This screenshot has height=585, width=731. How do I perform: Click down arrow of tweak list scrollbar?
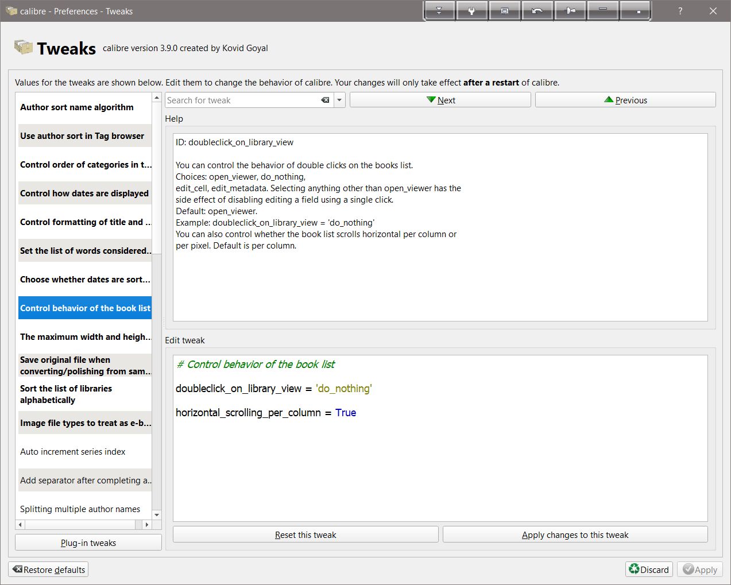coord(157,515)
